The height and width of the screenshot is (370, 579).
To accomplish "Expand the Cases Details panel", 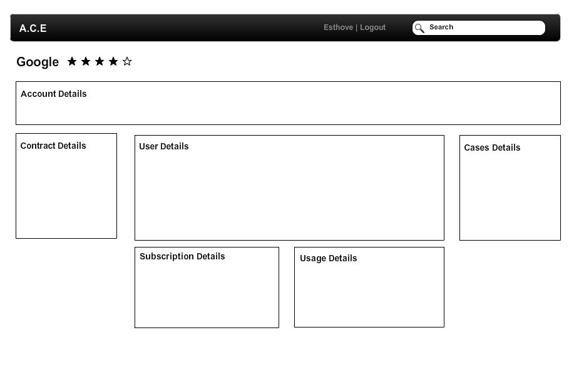I will [492, 147].
